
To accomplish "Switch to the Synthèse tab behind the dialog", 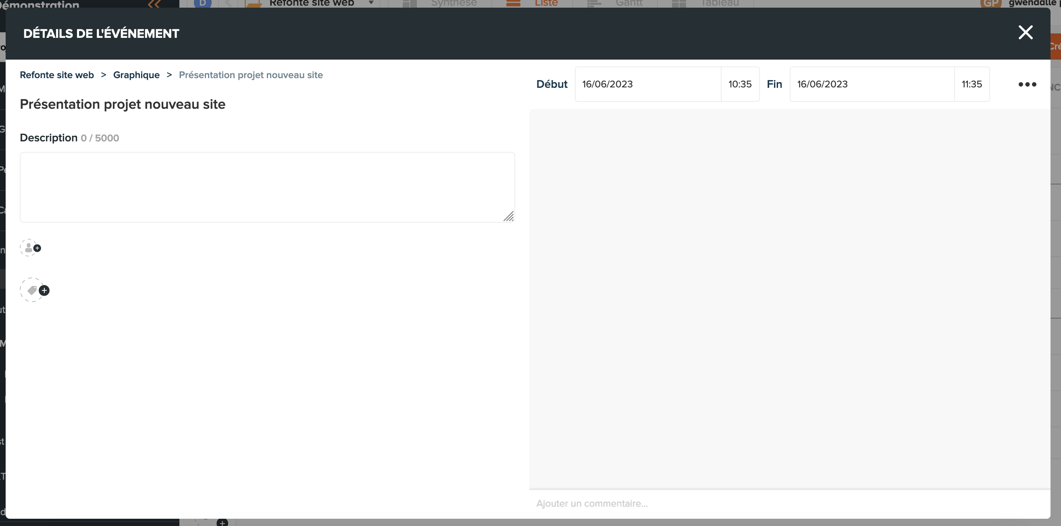I will tap(439, 3).
